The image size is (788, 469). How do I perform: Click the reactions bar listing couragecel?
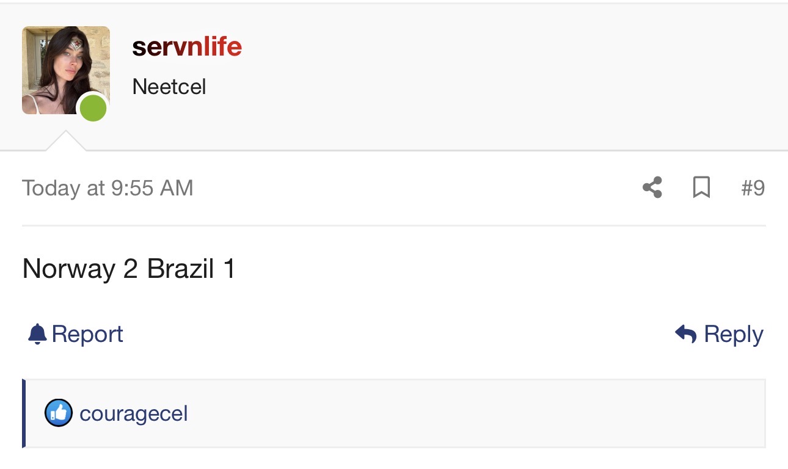point(394,413)
